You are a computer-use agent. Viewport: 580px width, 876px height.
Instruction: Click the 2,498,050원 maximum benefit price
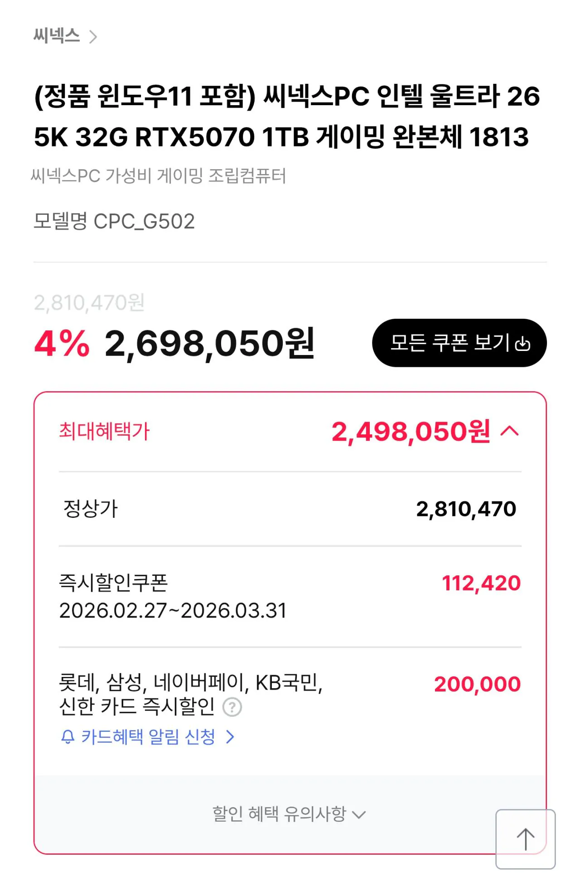pos(411,431)
